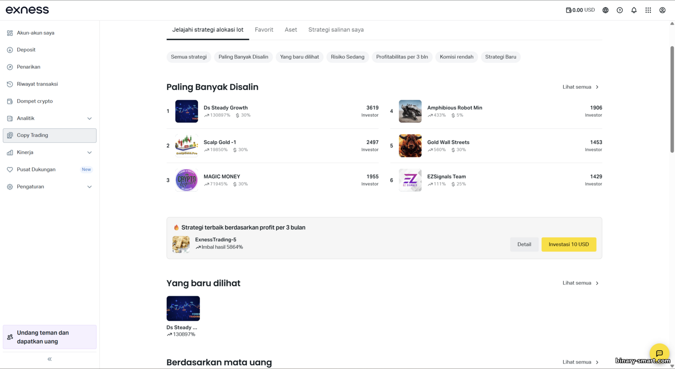Collapse sidebar with double-chevron icon

click(x=49, y=359)
